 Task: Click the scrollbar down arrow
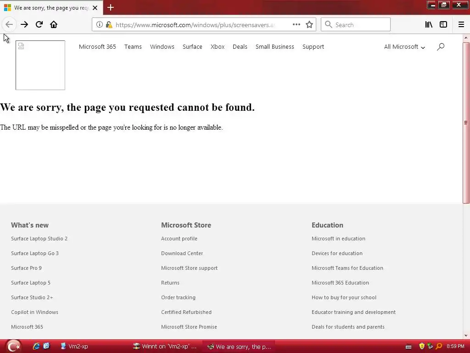tap(466, 336)
